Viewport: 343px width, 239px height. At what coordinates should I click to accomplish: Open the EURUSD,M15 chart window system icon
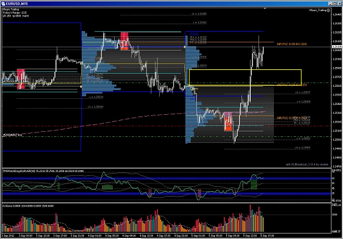click(3, 3)
